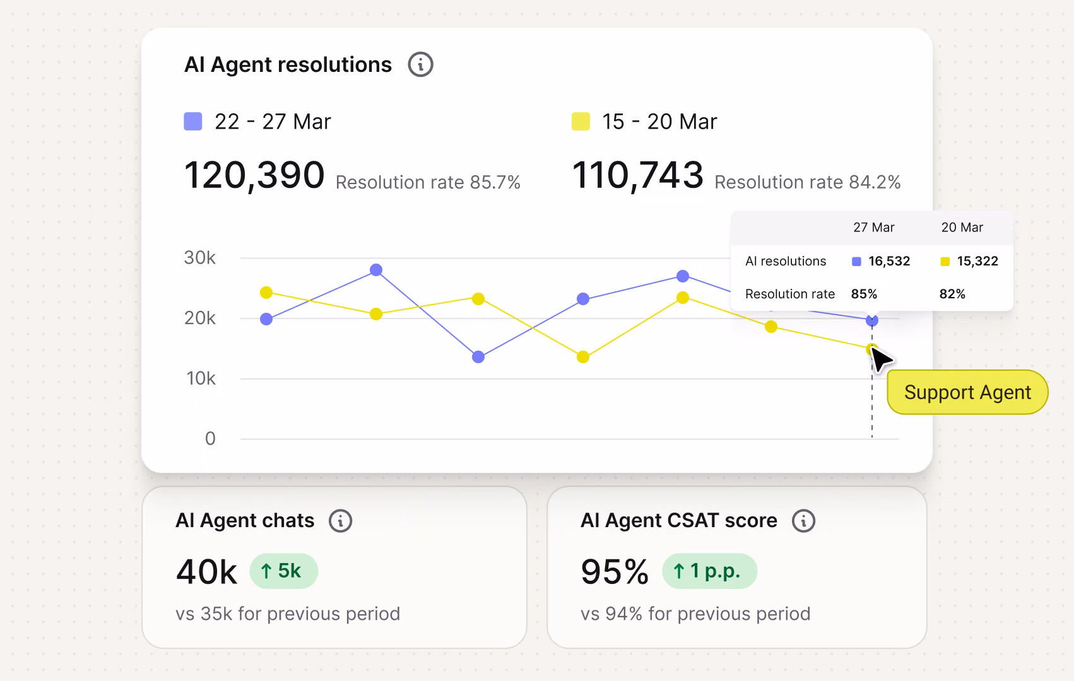Click the lowest yellow point in mid-chart
The width and height of the screenshot is (1074, 681).
point(583,357)
